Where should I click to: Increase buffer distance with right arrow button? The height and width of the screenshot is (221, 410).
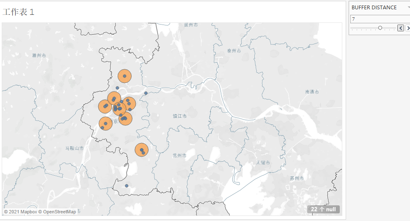point(408,28)
